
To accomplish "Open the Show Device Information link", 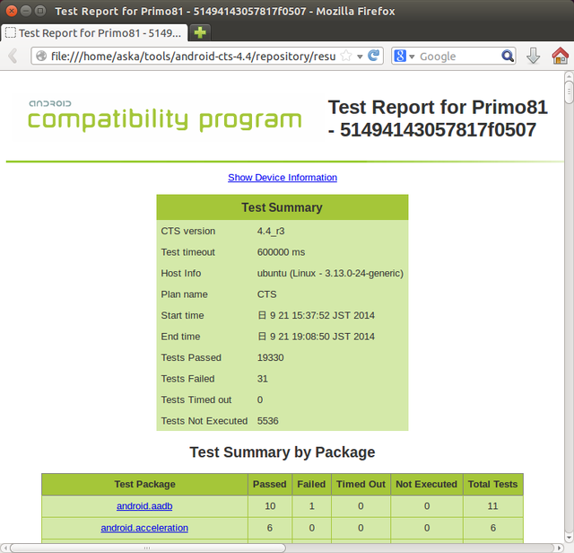I will (x=283, y=178).
